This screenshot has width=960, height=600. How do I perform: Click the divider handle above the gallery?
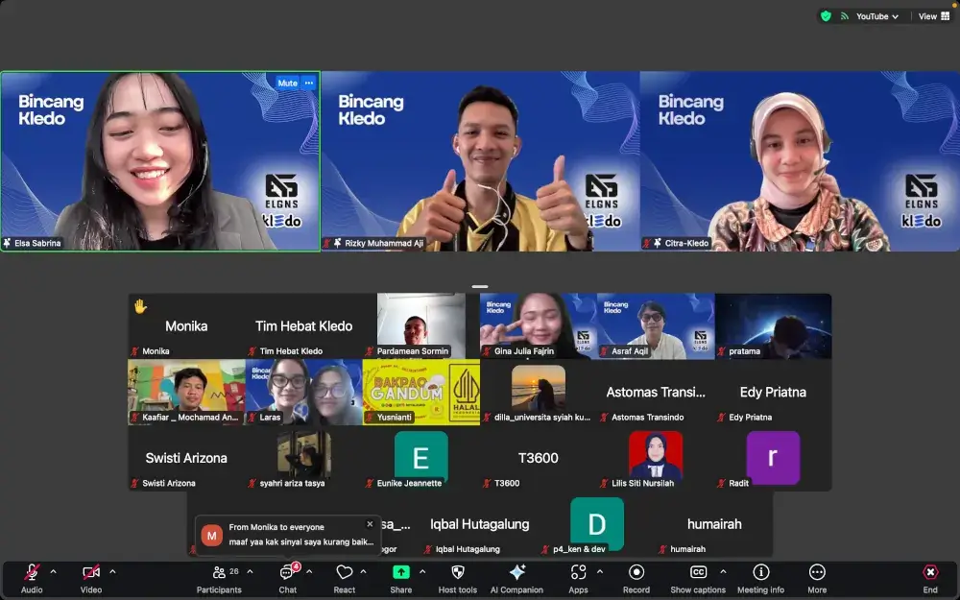480,286
